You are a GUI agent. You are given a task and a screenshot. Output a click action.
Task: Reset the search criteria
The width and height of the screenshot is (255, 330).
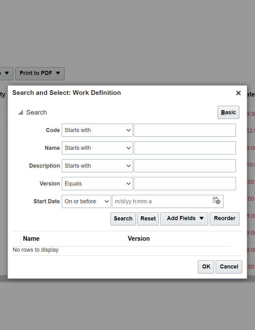click(x=148, y=219)
